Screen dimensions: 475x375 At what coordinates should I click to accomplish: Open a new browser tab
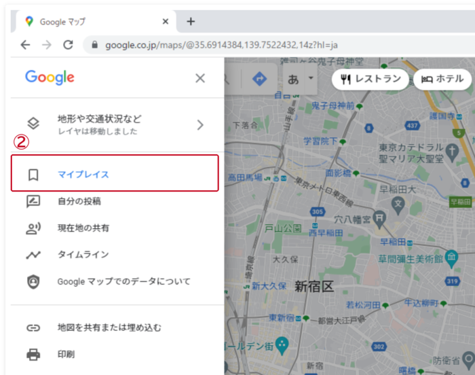191,22
